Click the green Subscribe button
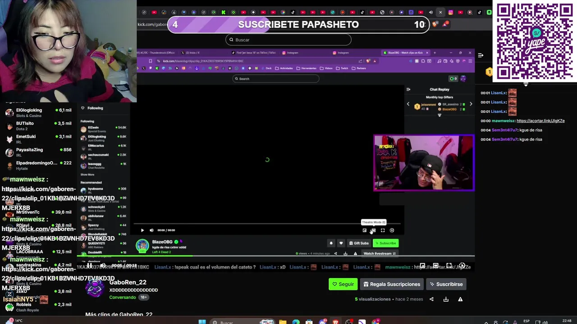 pos(386,243)
